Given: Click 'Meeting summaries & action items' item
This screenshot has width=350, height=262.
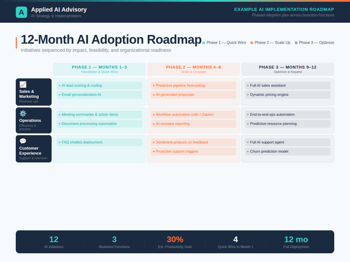Looking at the screenshot, I should click(x=99, y=115).
